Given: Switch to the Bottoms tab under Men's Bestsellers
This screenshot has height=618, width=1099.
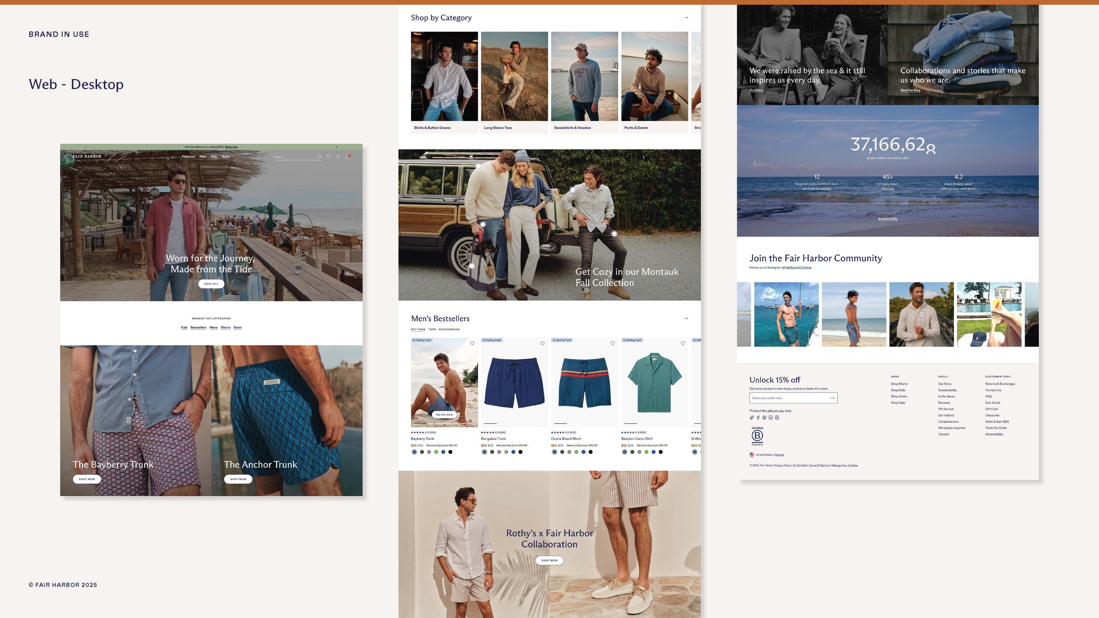Looking at the screenshot, I should [418, 329].
